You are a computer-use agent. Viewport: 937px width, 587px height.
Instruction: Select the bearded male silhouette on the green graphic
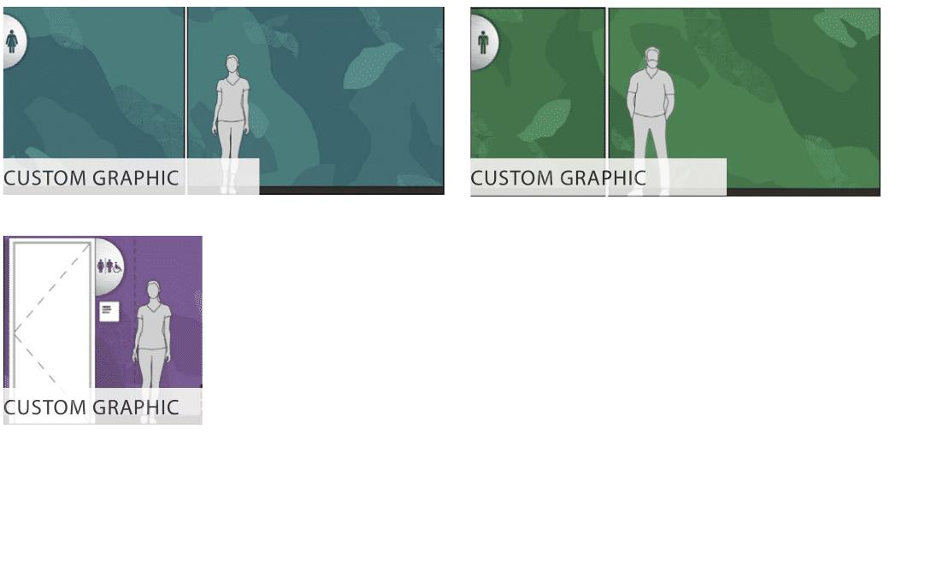(x=650, y=120)
